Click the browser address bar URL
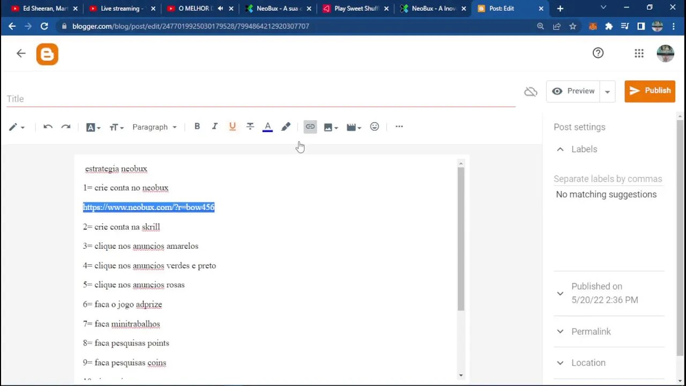Image resolution: width=686 pixels, height=386 pixels. pos(191,26)
